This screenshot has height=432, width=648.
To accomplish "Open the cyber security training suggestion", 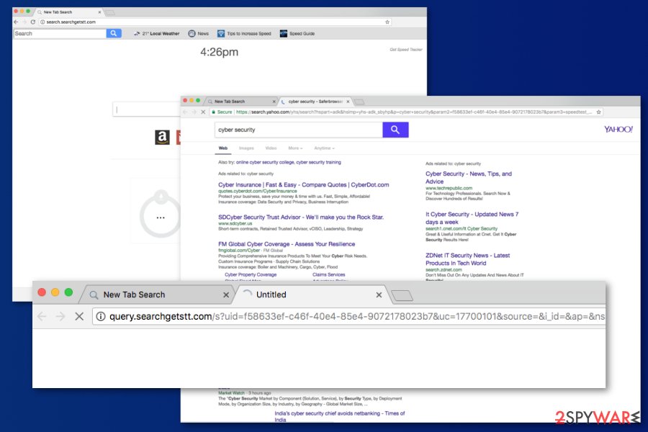I will click(x=319, y=163).
